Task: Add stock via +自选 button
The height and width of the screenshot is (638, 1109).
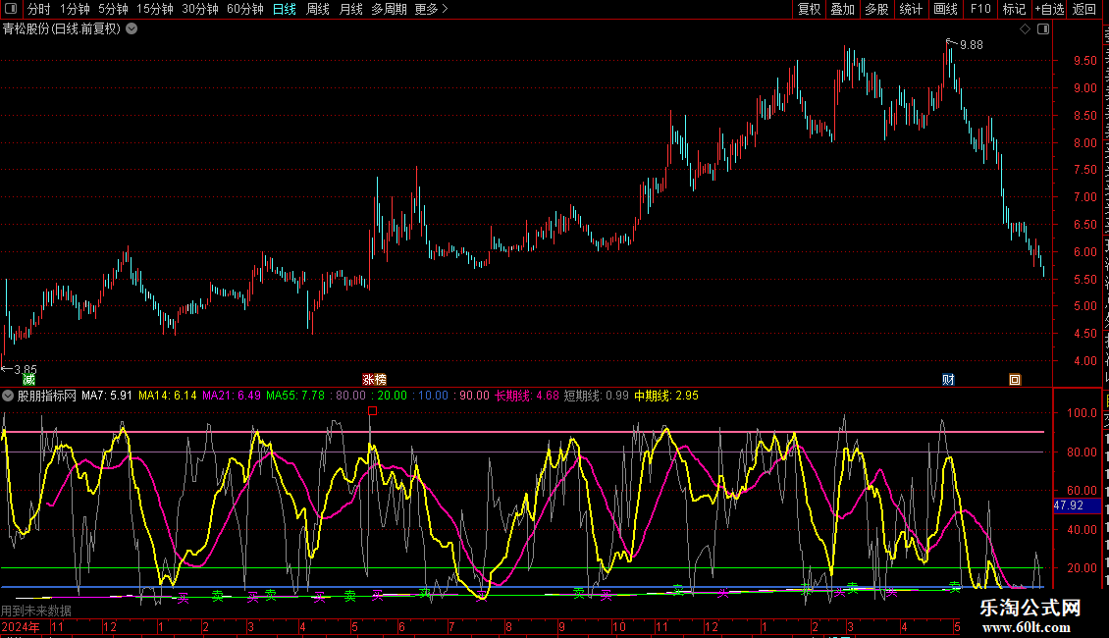Action: coord(1049,9)
